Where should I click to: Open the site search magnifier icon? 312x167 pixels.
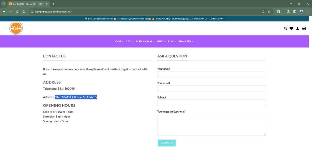point(285,28)
